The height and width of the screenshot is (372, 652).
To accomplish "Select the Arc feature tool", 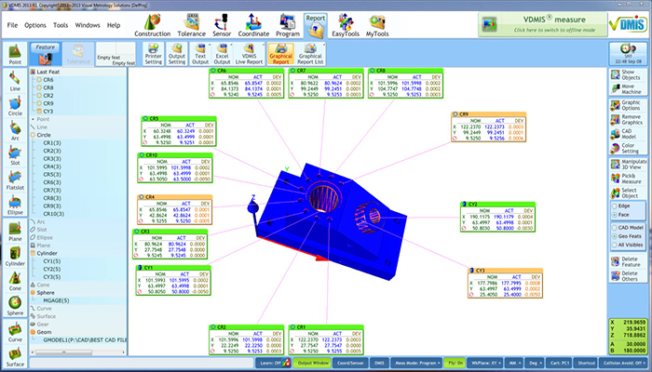I will (16, 131).
